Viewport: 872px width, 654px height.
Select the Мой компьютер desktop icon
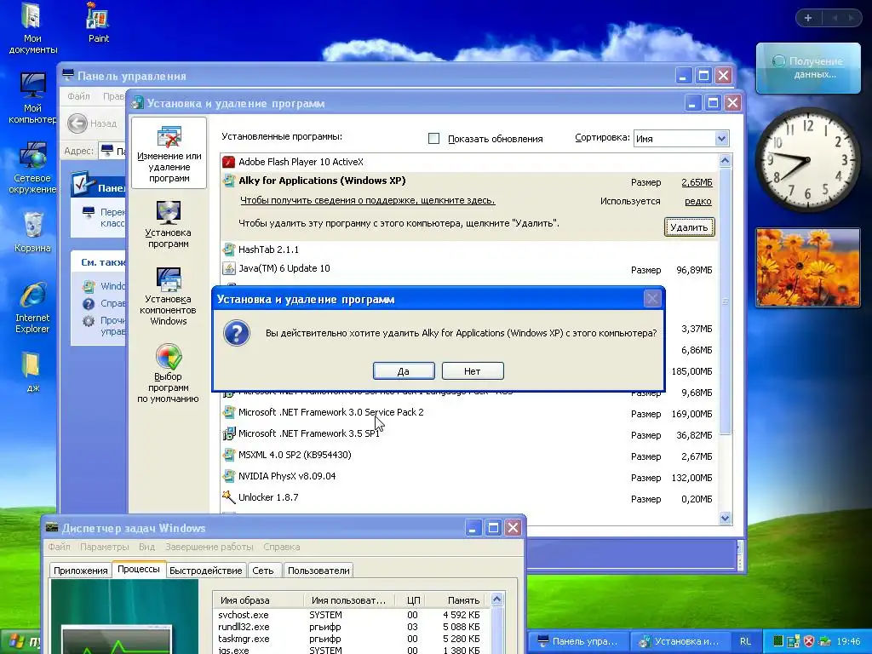point(32,99)
